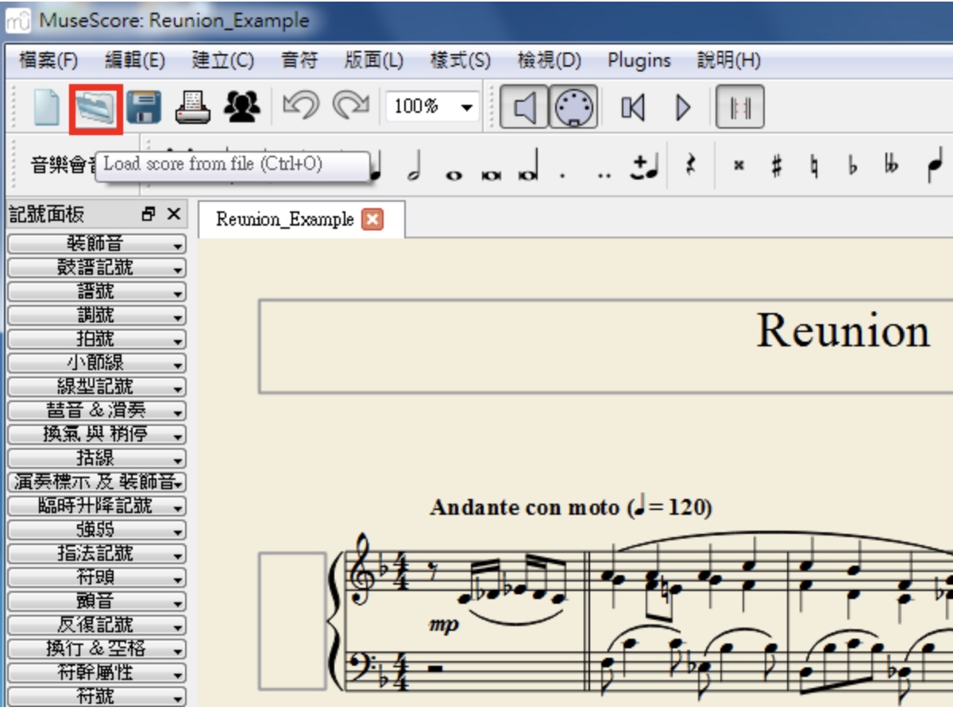Create a new score with the blank page icon
Screen dimensions: 953x715
coord(47,107)
